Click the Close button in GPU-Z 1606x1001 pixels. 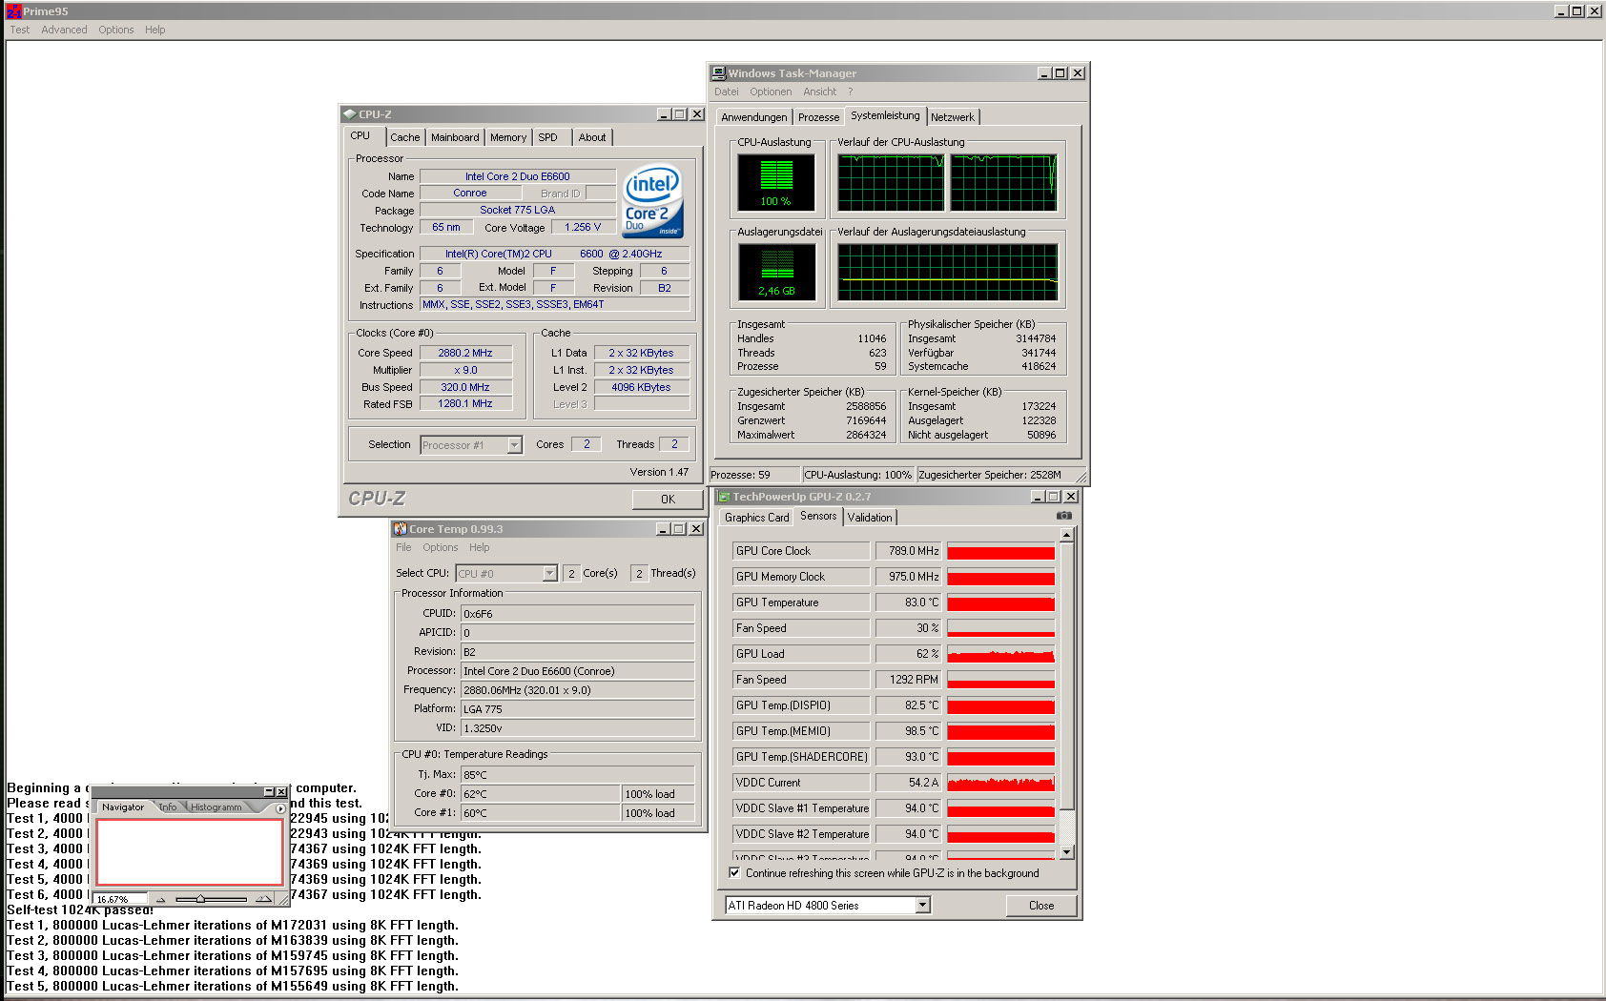tap(1041, 906)
